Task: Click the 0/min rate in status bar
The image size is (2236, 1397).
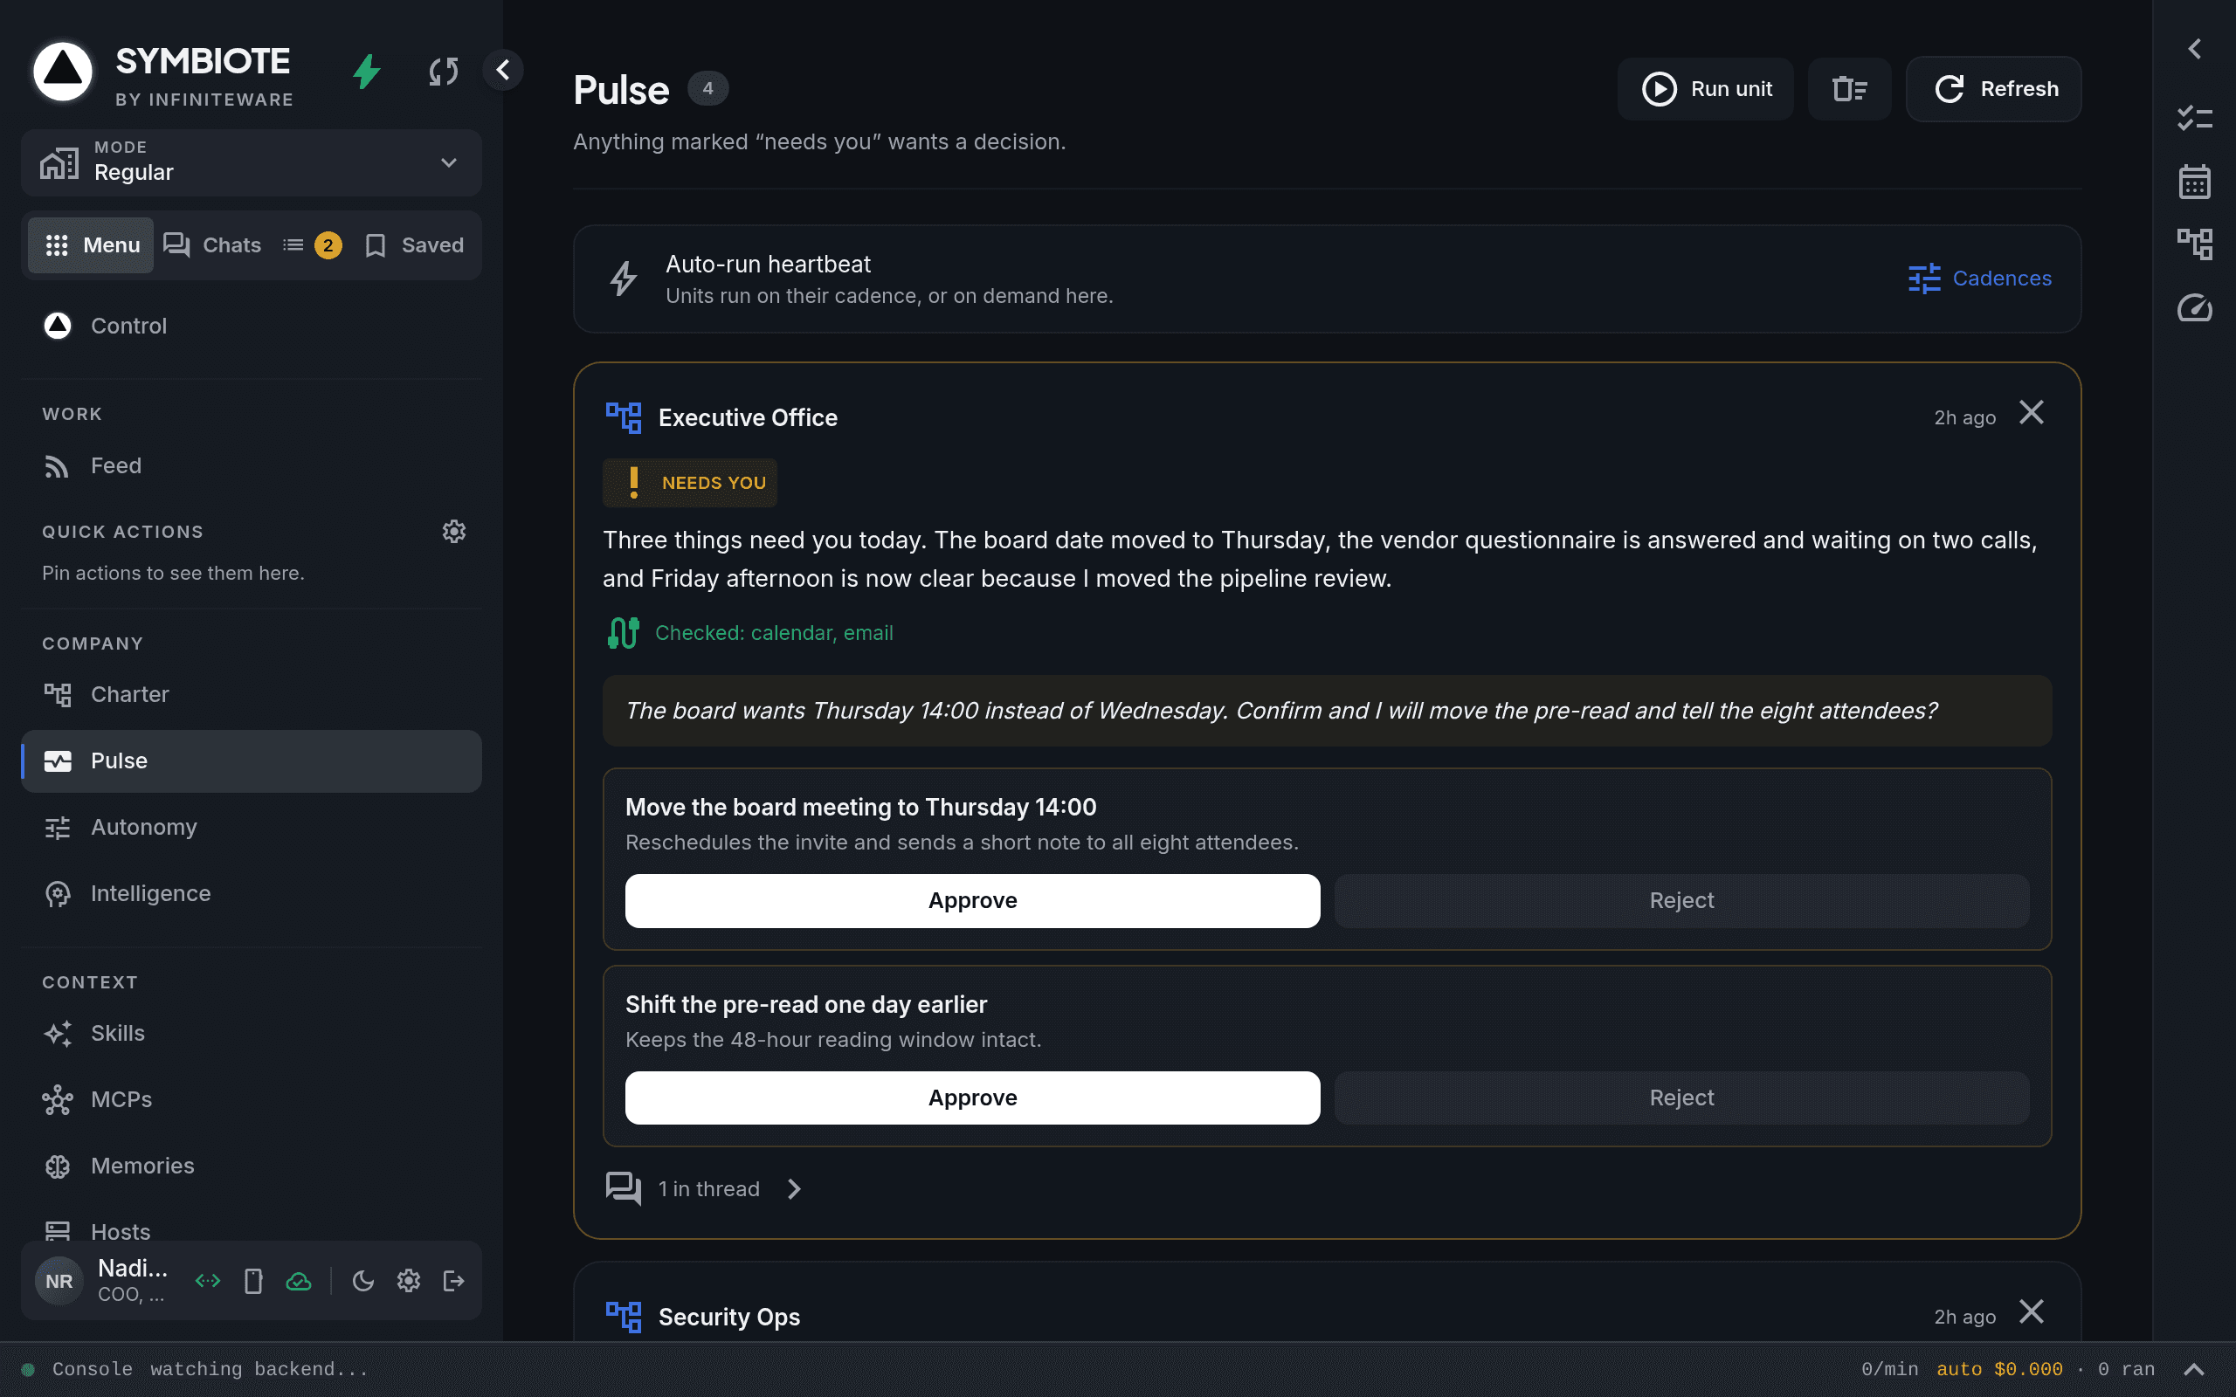Action: [x=1889, y=1369]
